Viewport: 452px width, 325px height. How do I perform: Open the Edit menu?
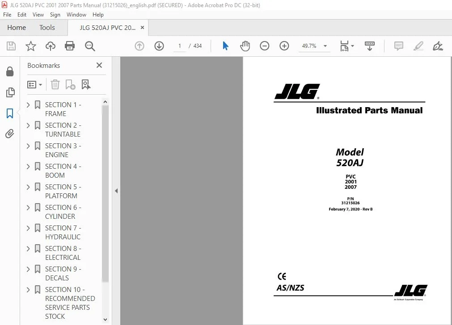[21, 15]
